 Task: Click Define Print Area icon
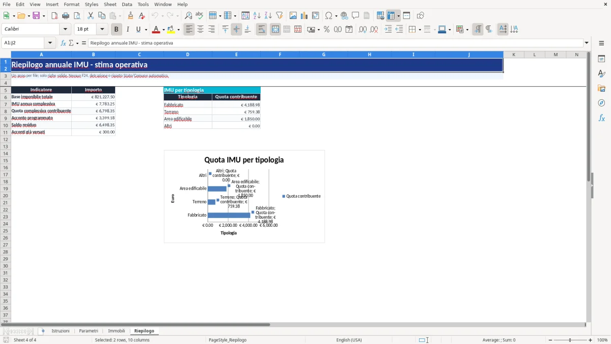tap(380, 16)
